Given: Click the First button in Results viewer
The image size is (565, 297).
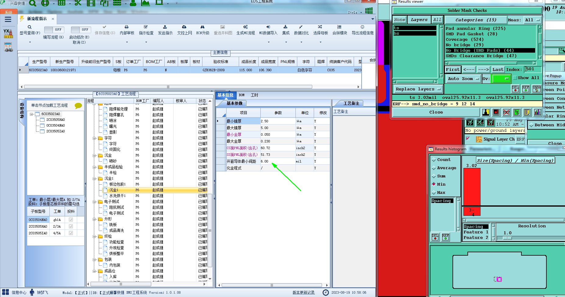Looking at the screenshot, I should tap(452, 69).
